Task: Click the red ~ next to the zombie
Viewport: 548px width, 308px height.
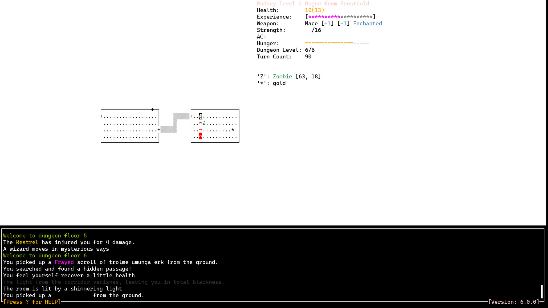Action: 201,123
